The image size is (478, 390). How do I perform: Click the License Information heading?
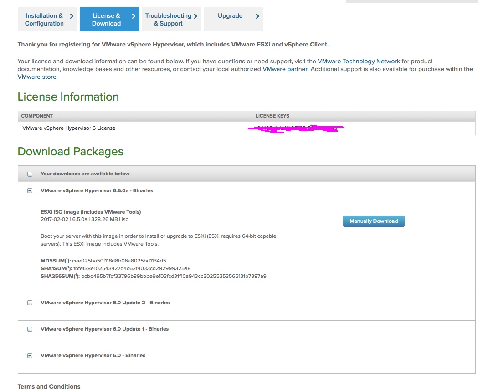(68, 97)
